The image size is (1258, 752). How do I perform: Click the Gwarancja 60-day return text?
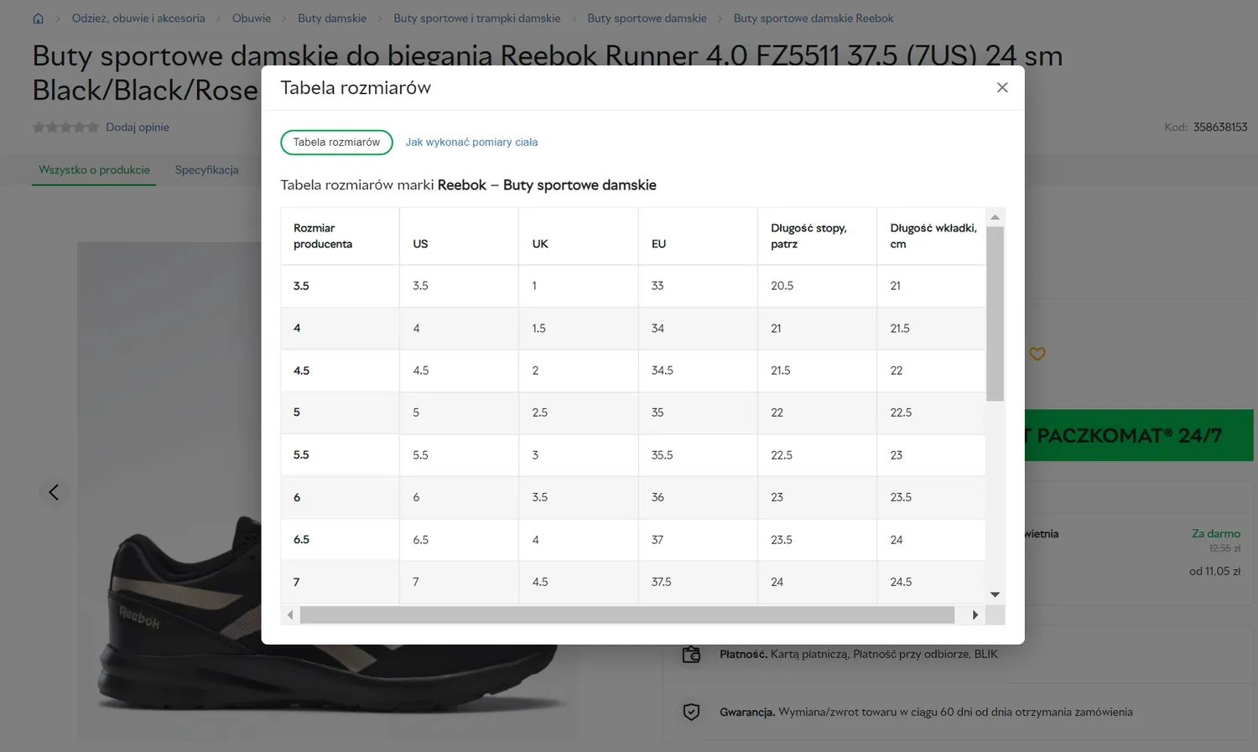[926, 713]
